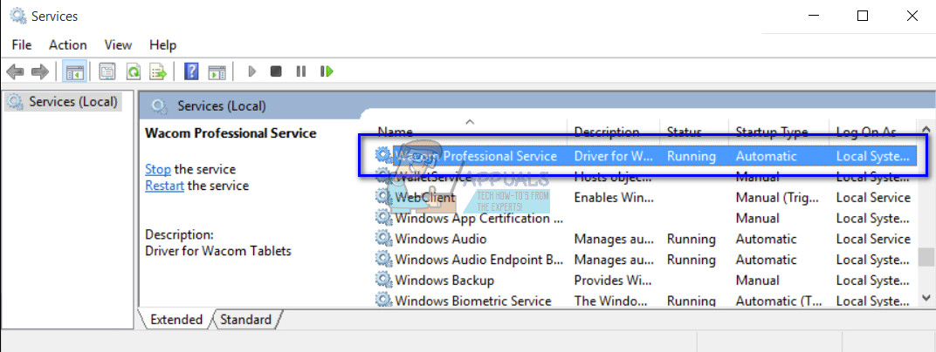
Task: Select the Windows Biometric Service row
Action: [x=646, y=301]
